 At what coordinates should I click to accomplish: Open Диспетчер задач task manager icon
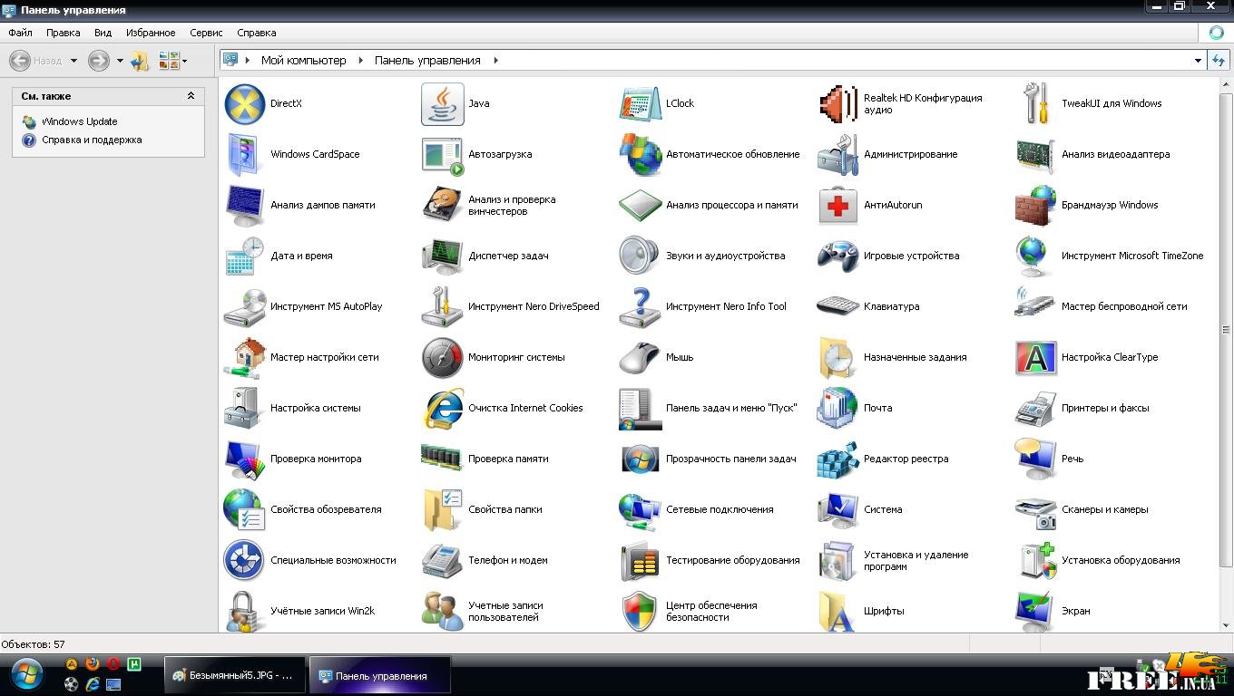click(x=442, y=256)
